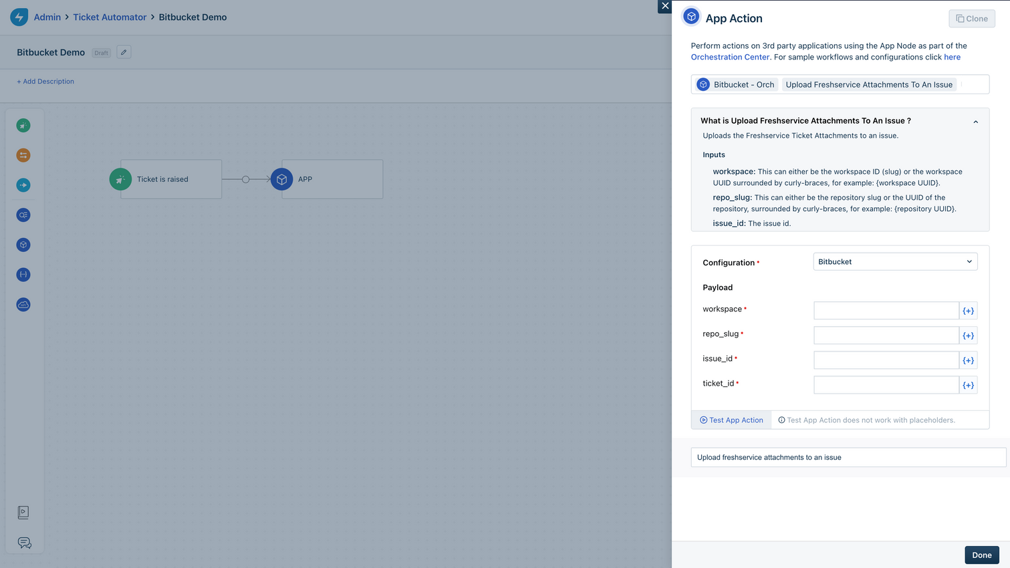Select the orange condition node icon
This screenshot has width=1010, height=568.
pyautogui.click(x=23, y=155)
